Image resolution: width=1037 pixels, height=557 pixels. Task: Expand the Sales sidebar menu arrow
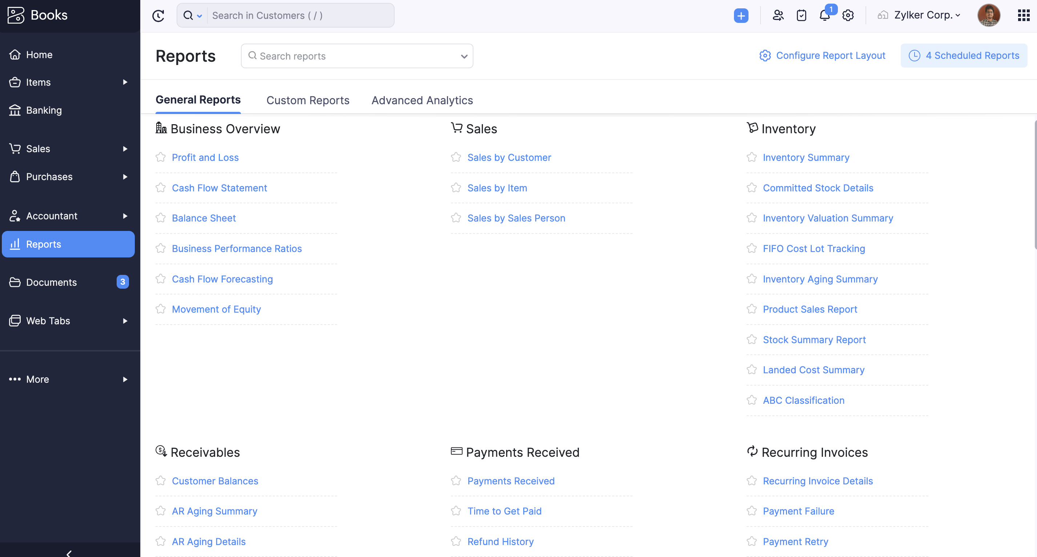click(125, 149)
